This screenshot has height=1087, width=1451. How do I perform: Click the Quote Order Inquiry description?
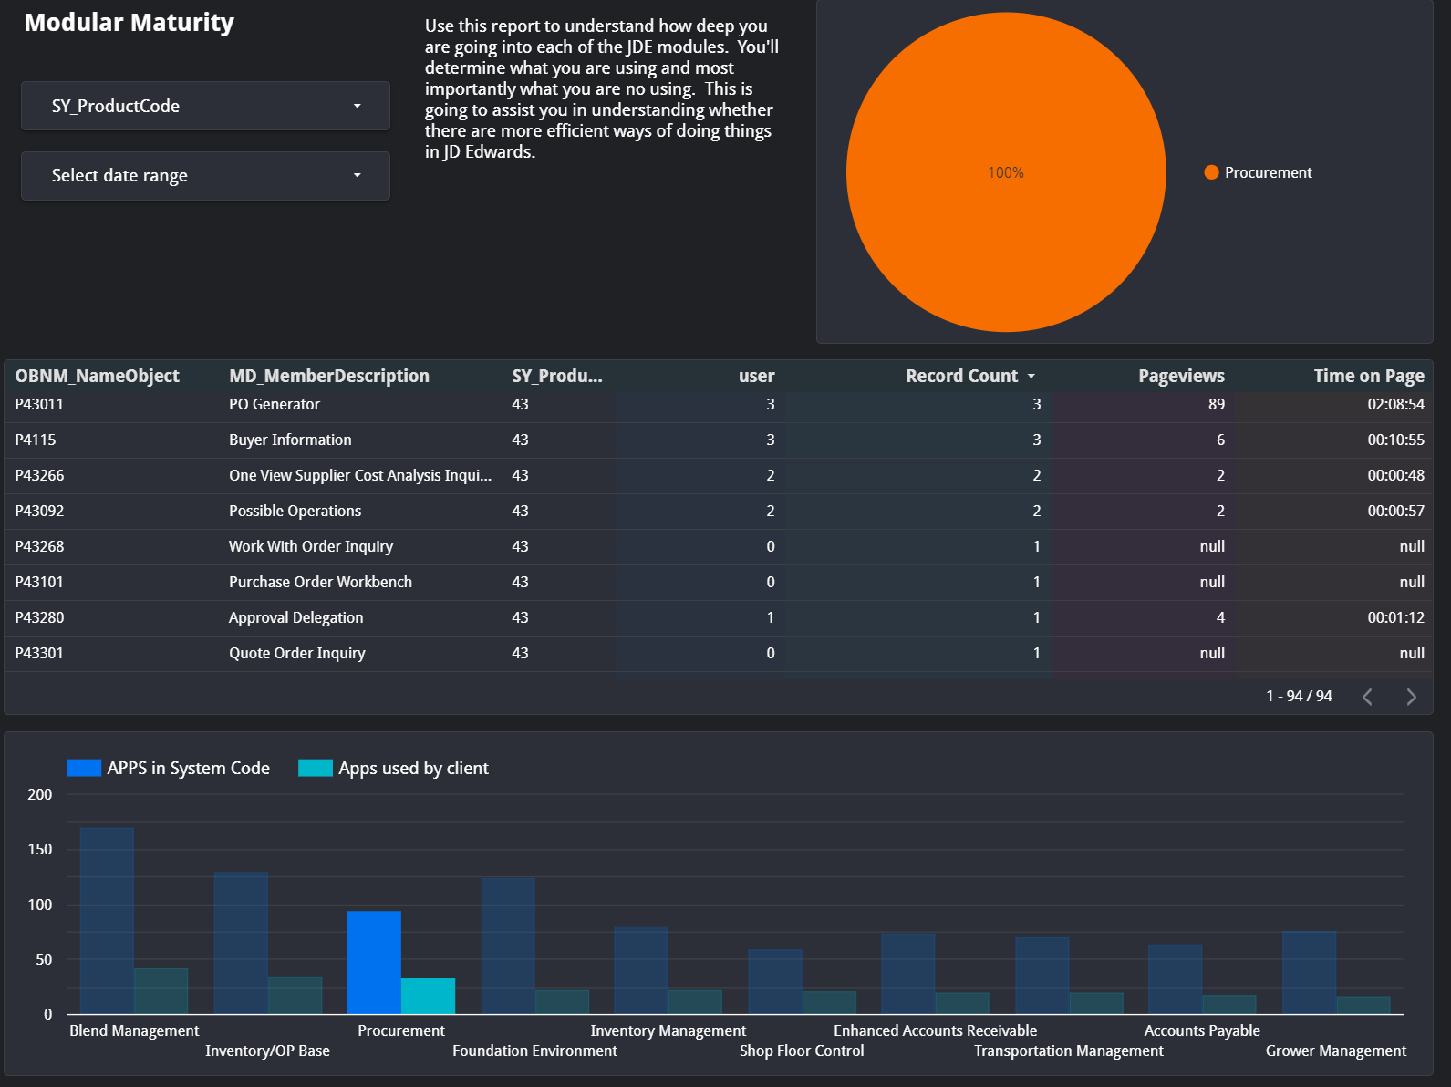(296, 653)
